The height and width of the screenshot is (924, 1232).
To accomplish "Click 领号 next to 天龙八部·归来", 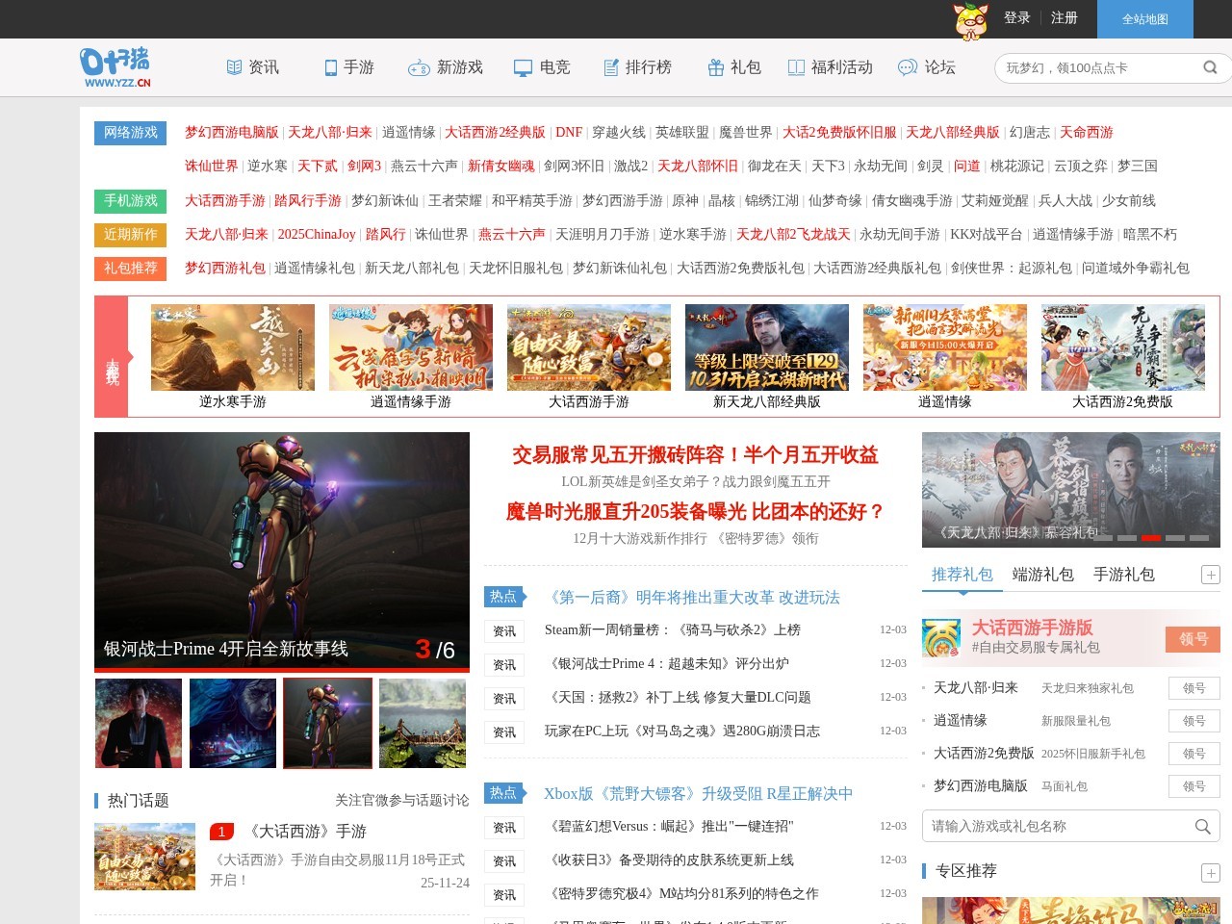I will (1193, 687).
